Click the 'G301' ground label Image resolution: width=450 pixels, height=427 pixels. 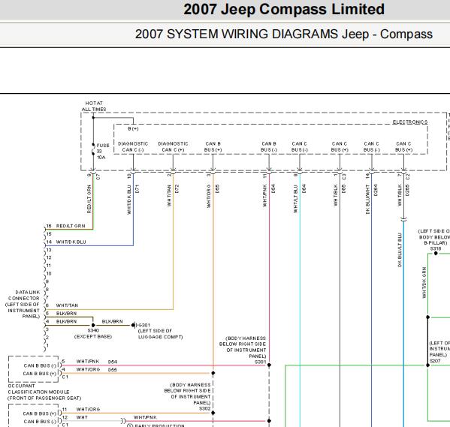[x=144, y=325]
